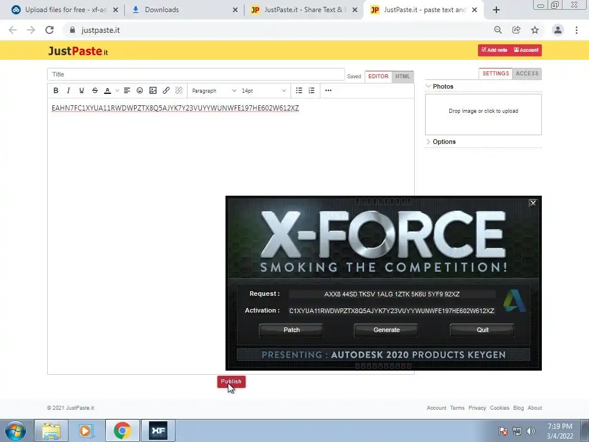Open the emoji picker icon
Viewport: 589px width, 442px height.
click(140, 90)
